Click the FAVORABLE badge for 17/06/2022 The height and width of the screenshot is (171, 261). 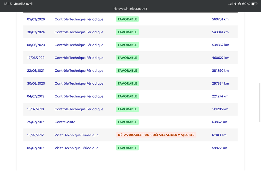coord(127,58)
